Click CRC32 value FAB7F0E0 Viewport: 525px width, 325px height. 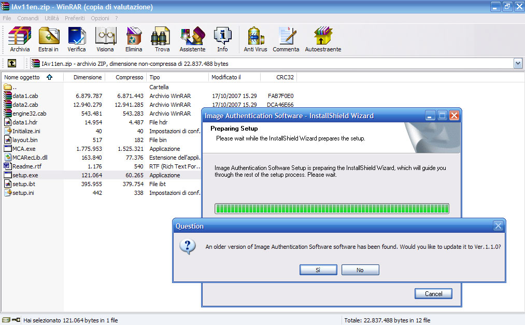click(x=280, y=96)
